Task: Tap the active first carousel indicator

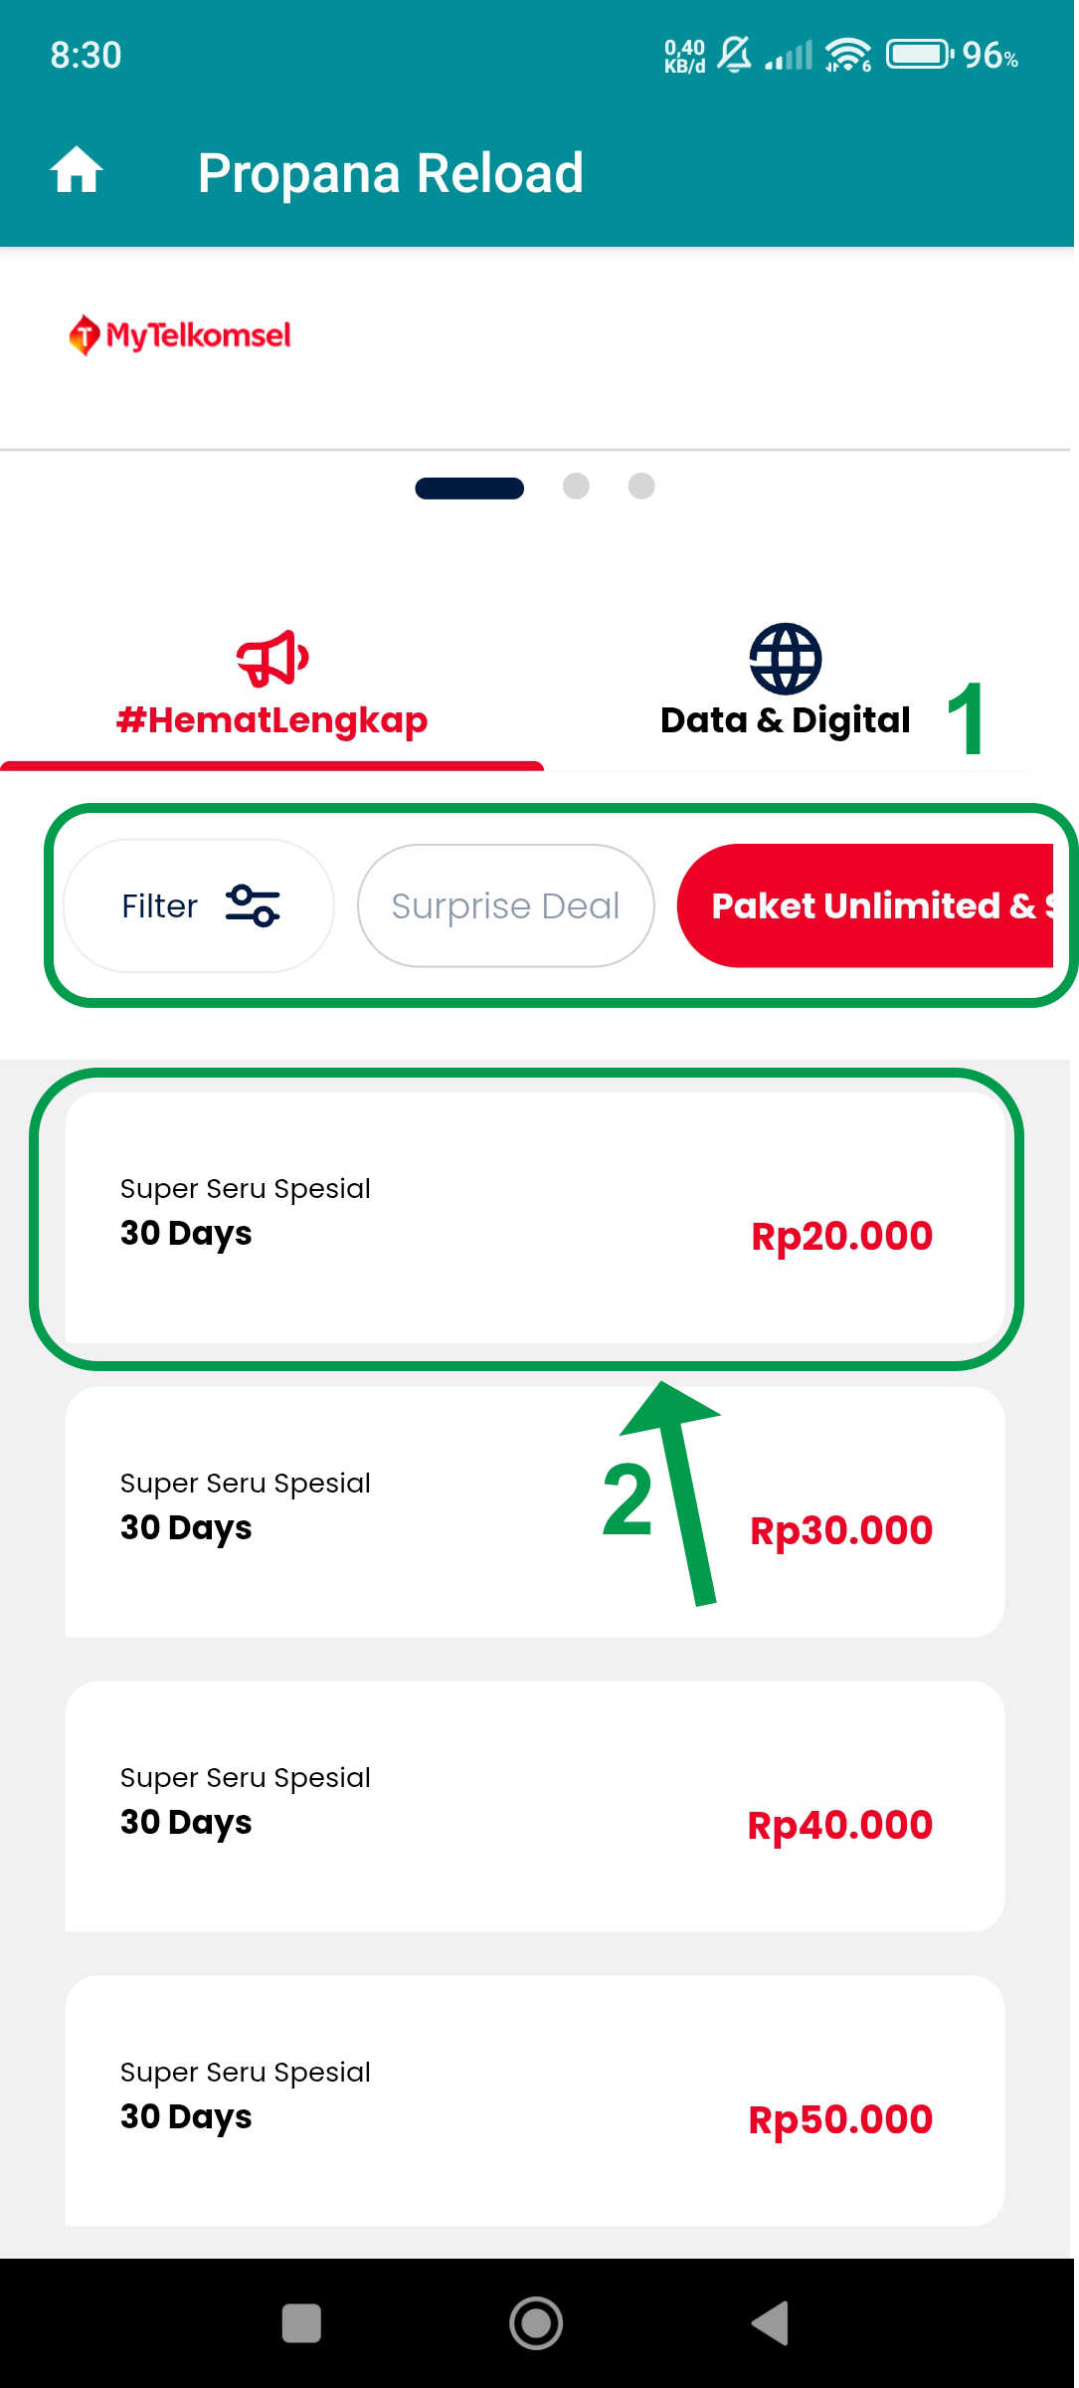Action: click(x=469, y=488)
